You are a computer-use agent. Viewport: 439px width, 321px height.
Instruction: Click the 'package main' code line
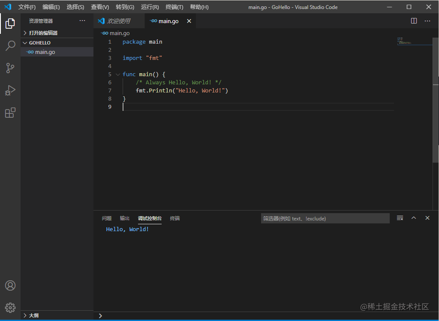point(142,42)
